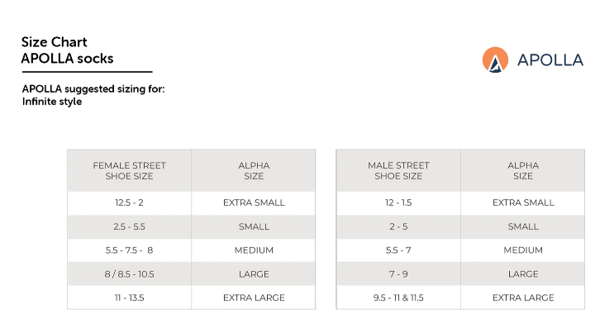This screenshot has width=595, height=328.
Task: Select EXTRA LARGE in the male size table
Action: pos(523,297)
